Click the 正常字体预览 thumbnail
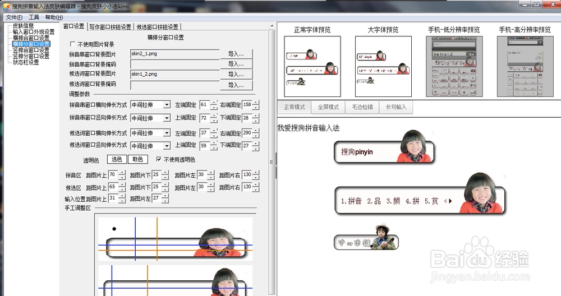The width and height of the screenshot is (561, 296). 312,67
